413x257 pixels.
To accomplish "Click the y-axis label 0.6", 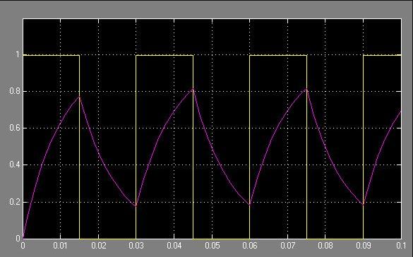I will tap(15, 128).
